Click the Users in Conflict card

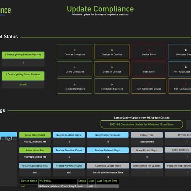click(x=112, y=69)
